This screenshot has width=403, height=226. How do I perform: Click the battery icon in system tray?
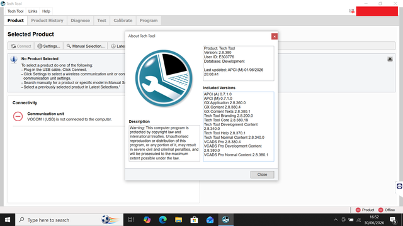coord(351,220)
